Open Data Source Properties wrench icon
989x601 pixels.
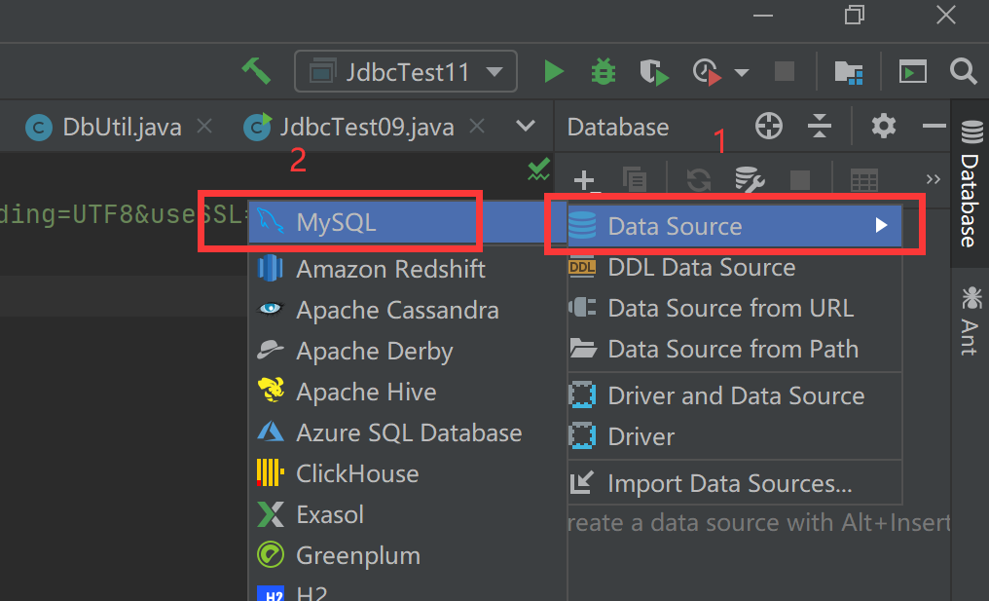pos(750,180)
